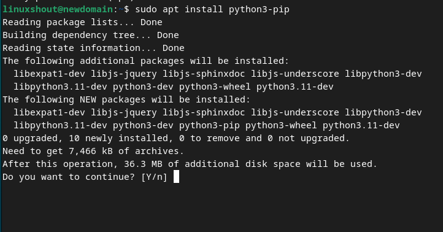This screenshot has height=232, width=443.
Task: Click python3-wheel in the additional packages list
Action: click(x=215, y=87)
